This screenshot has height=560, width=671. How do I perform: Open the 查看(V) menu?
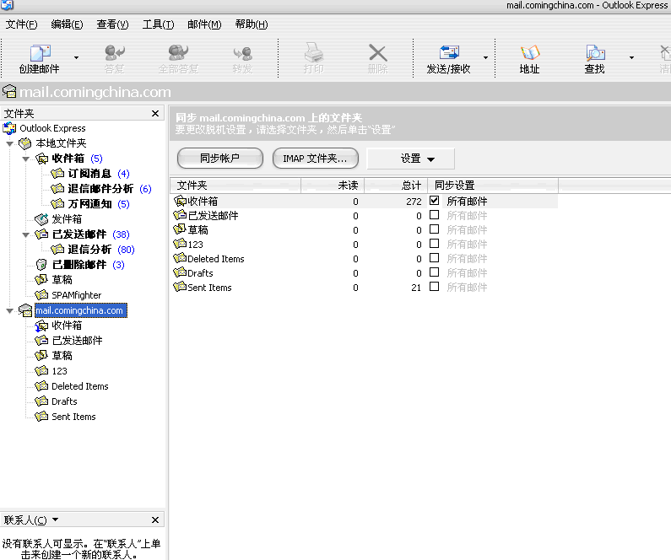(112, 24)
